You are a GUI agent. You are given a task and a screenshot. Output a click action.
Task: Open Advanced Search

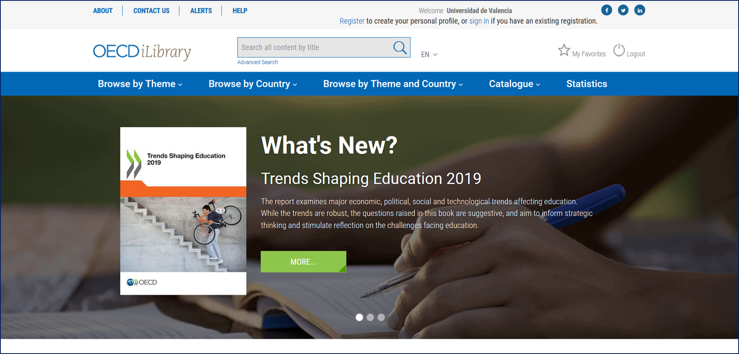point(257,62)
